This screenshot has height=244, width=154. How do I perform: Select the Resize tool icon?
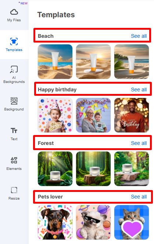[x=14, y=190]
